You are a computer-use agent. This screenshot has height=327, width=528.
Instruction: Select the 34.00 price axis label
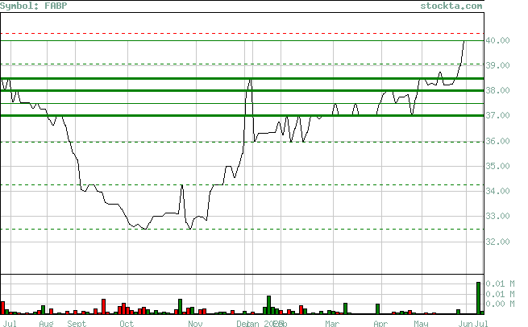pyautogui.click(x=497, y=191)
